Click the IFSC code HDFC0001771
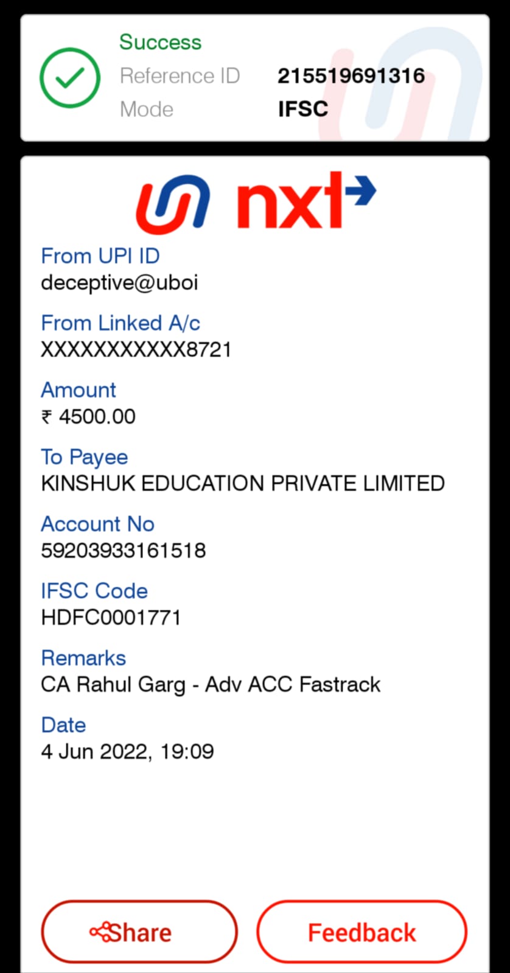The width and height of the screenshot is (510, 973). [111, 618]
